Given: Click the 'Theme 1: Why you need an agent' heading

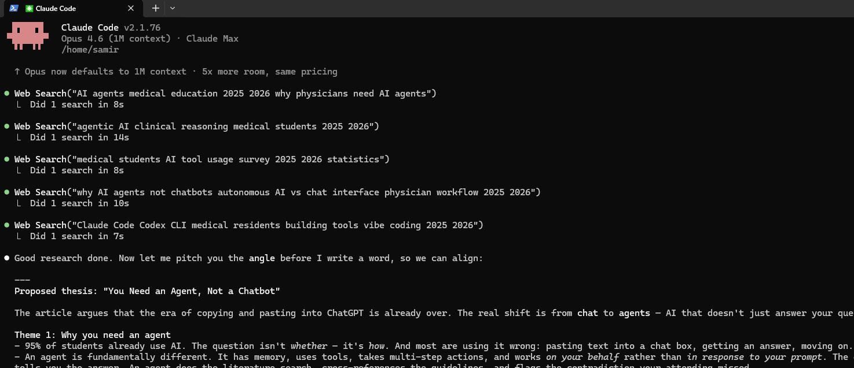Looking at the screenshot, I should (x=93, y=334).
